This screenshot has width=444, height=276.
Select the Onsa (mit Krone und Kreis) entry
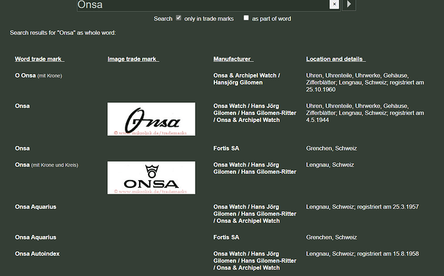tap(46, 165)
